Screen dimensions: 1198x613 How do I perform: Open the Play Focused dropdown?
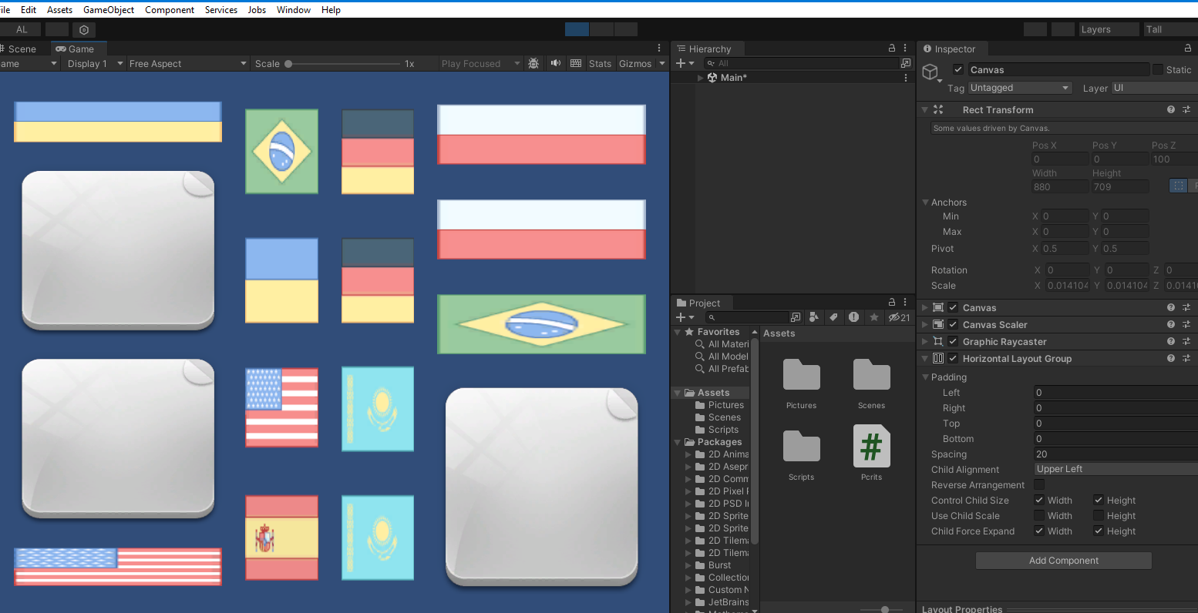pos(480,63)
